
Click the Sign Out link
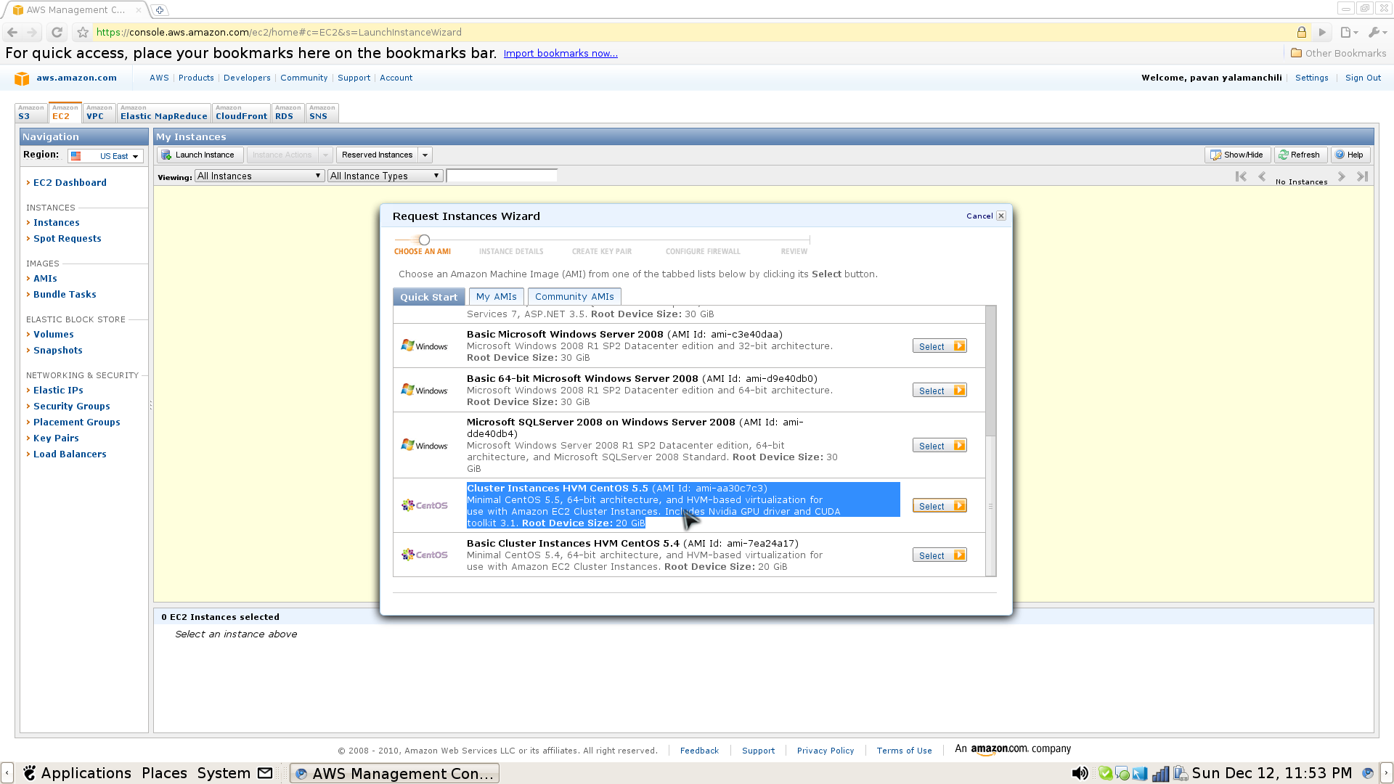coord(1363,78)
